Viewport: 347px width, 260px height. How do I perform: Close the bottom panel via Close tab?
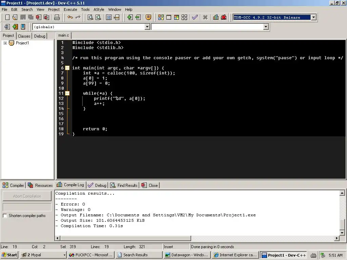click(x=150, y=185)
